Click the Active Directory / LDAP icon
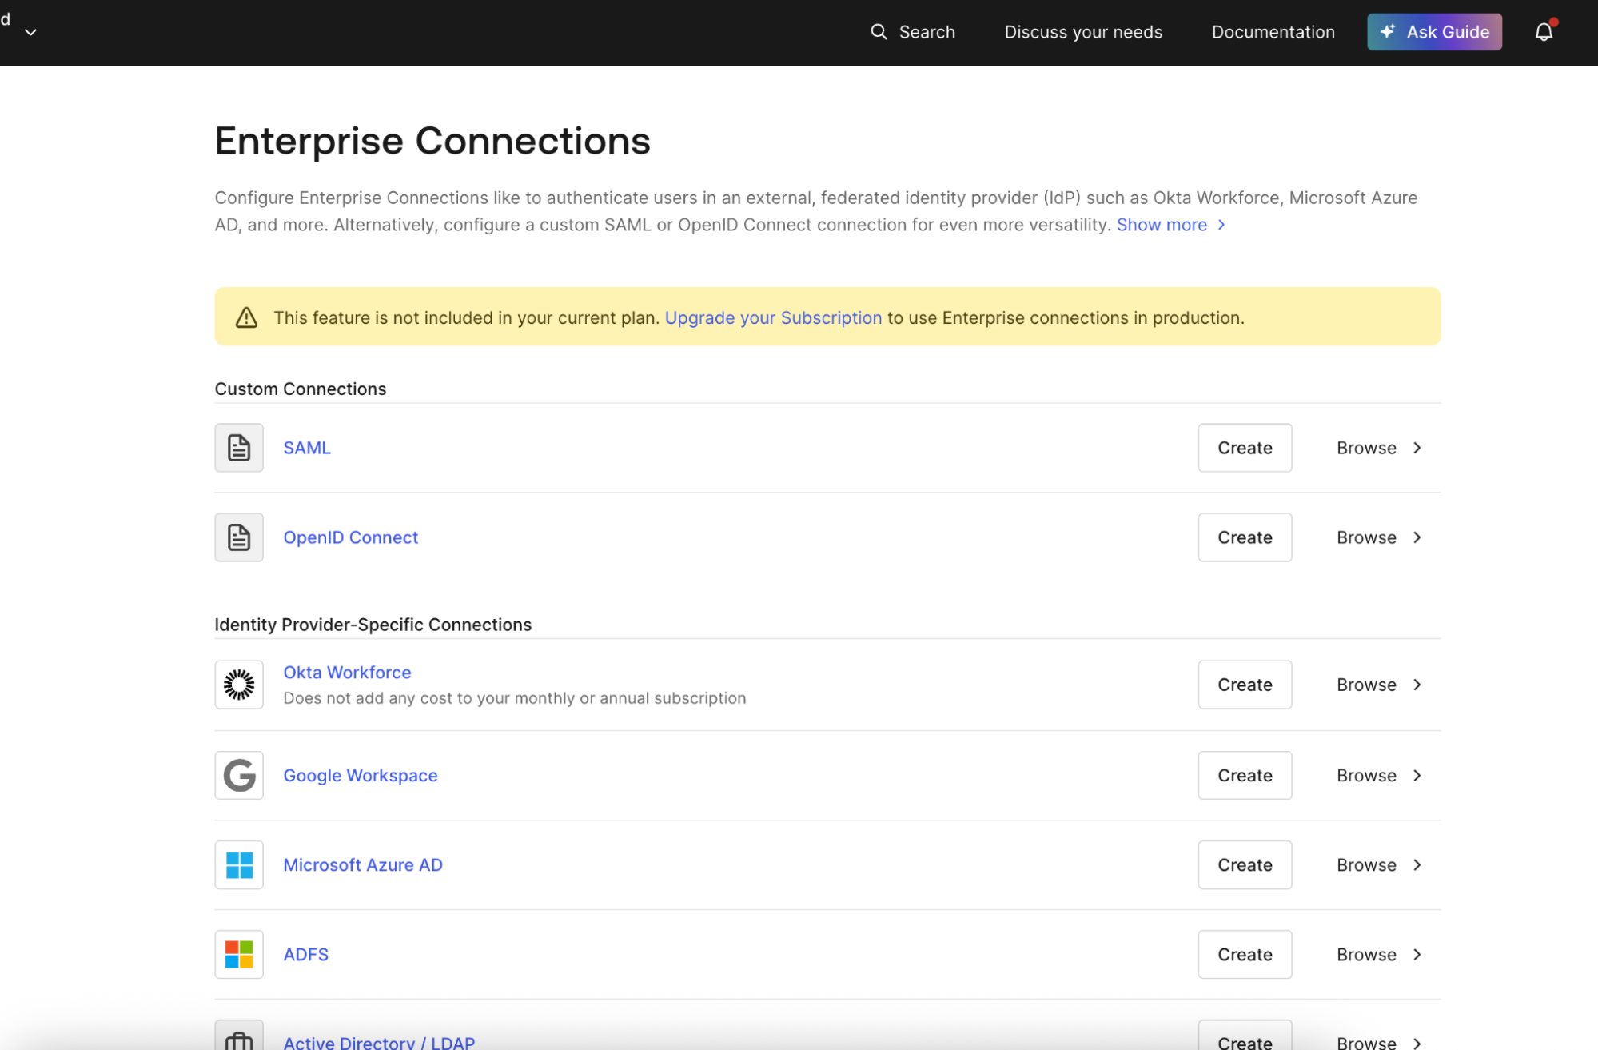The height and width of the screenshot is (1050, 1598). (x=239, y=1039)
